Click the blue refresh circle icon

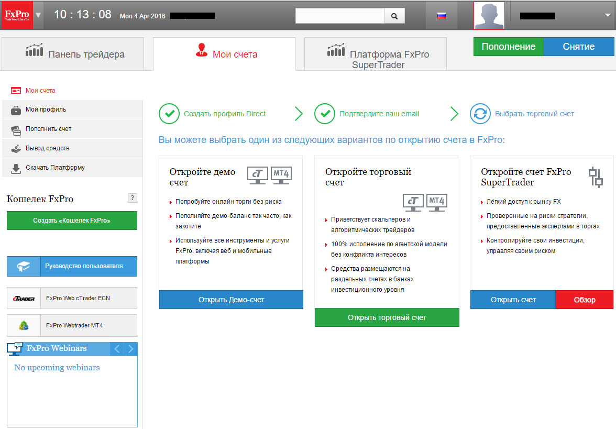click(x=480, y=114)
